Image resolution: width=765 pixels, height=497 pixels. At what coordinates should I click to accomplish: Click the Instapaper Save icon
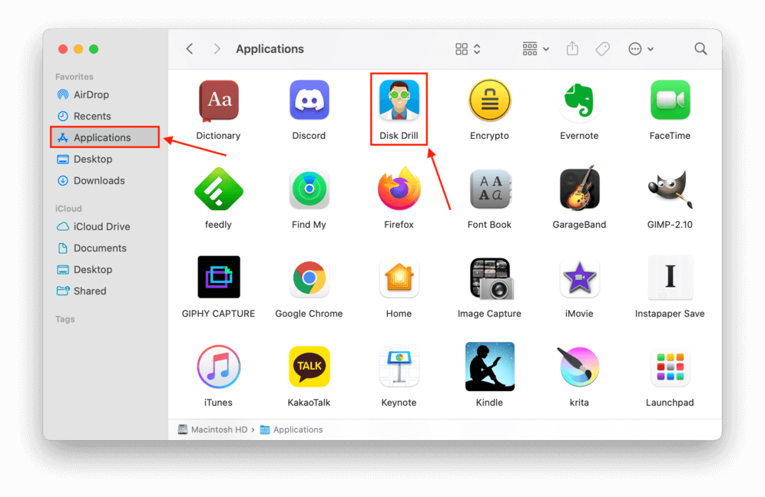click(670, 277)
